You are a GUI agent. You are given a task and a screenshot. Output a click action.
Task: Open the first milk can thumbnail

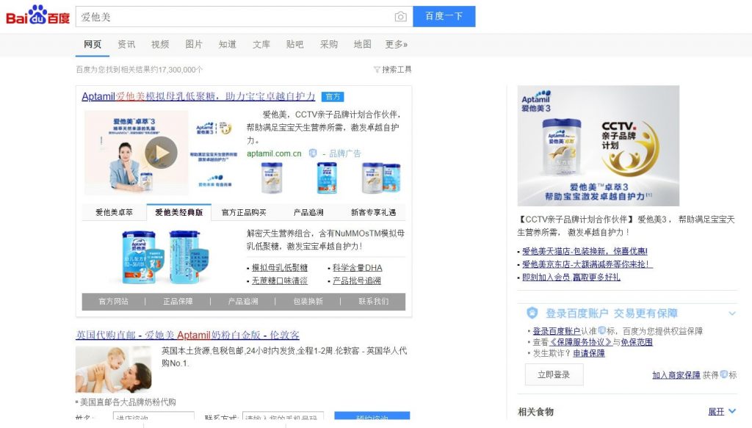[x=272, y=178]
